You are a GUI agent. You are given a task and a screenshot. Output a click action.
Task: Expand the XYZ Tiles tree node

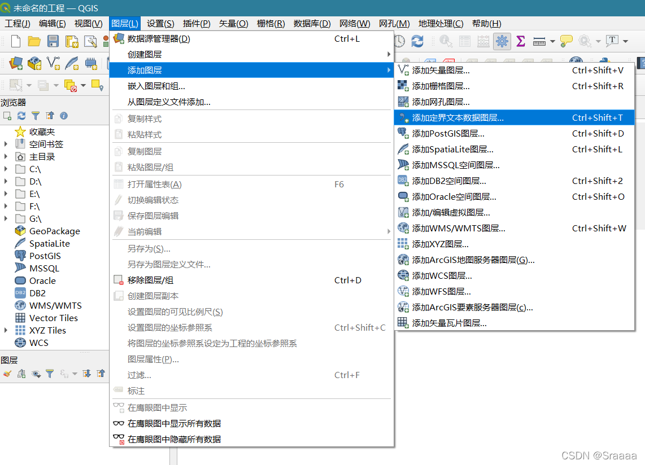pos(6,330)
